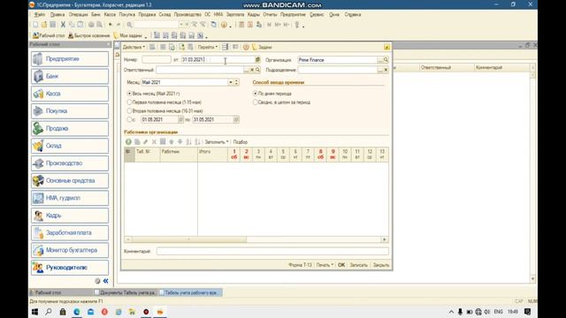The height and width of the screenshot is (318, 566).
Task: Click the New document icon in main toolbar
Action: 35,25
